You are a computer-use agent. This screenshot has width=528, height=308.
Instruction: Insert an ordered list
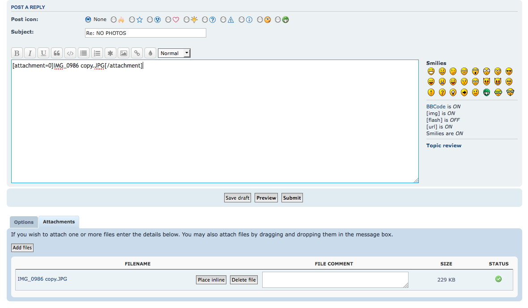pos(97,53)
